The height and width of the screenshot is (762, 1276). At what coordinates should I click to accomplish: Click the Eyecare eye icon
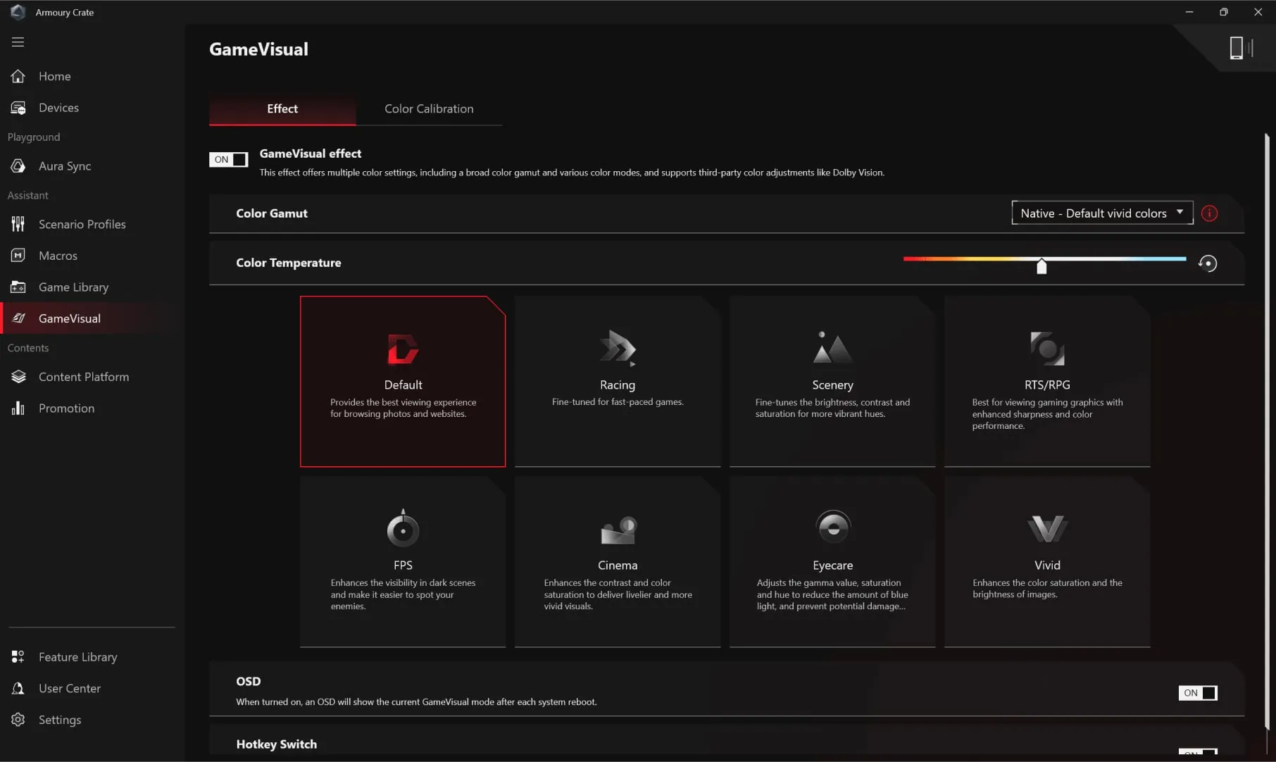833,527
